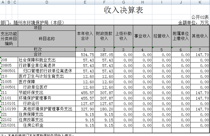Click column header K
Viewport: 210px width, 136px height.
(200, 2)
